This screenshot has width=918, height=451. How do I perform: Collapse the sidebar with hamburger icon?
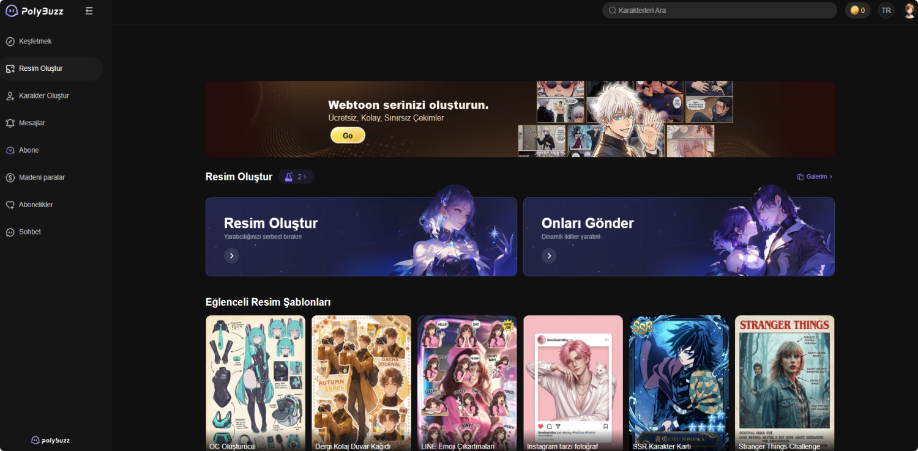(x=89, y=11)
